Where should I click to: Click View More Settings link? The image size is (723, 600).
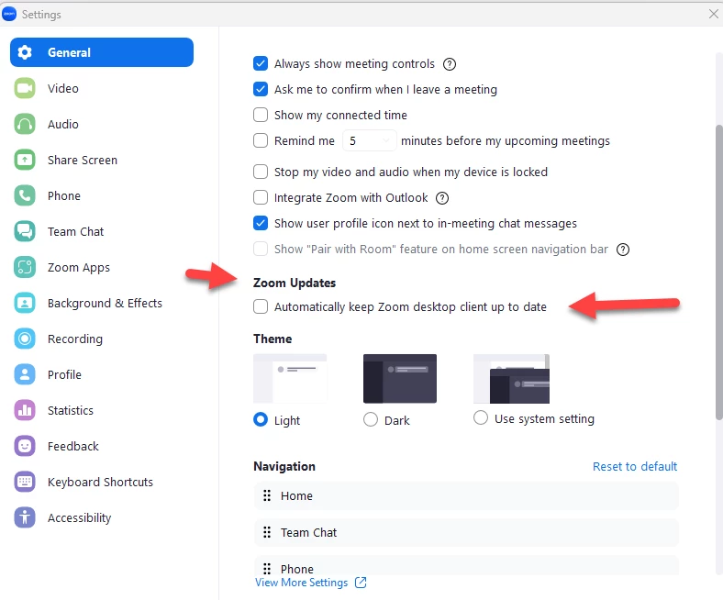click(302, 583)
